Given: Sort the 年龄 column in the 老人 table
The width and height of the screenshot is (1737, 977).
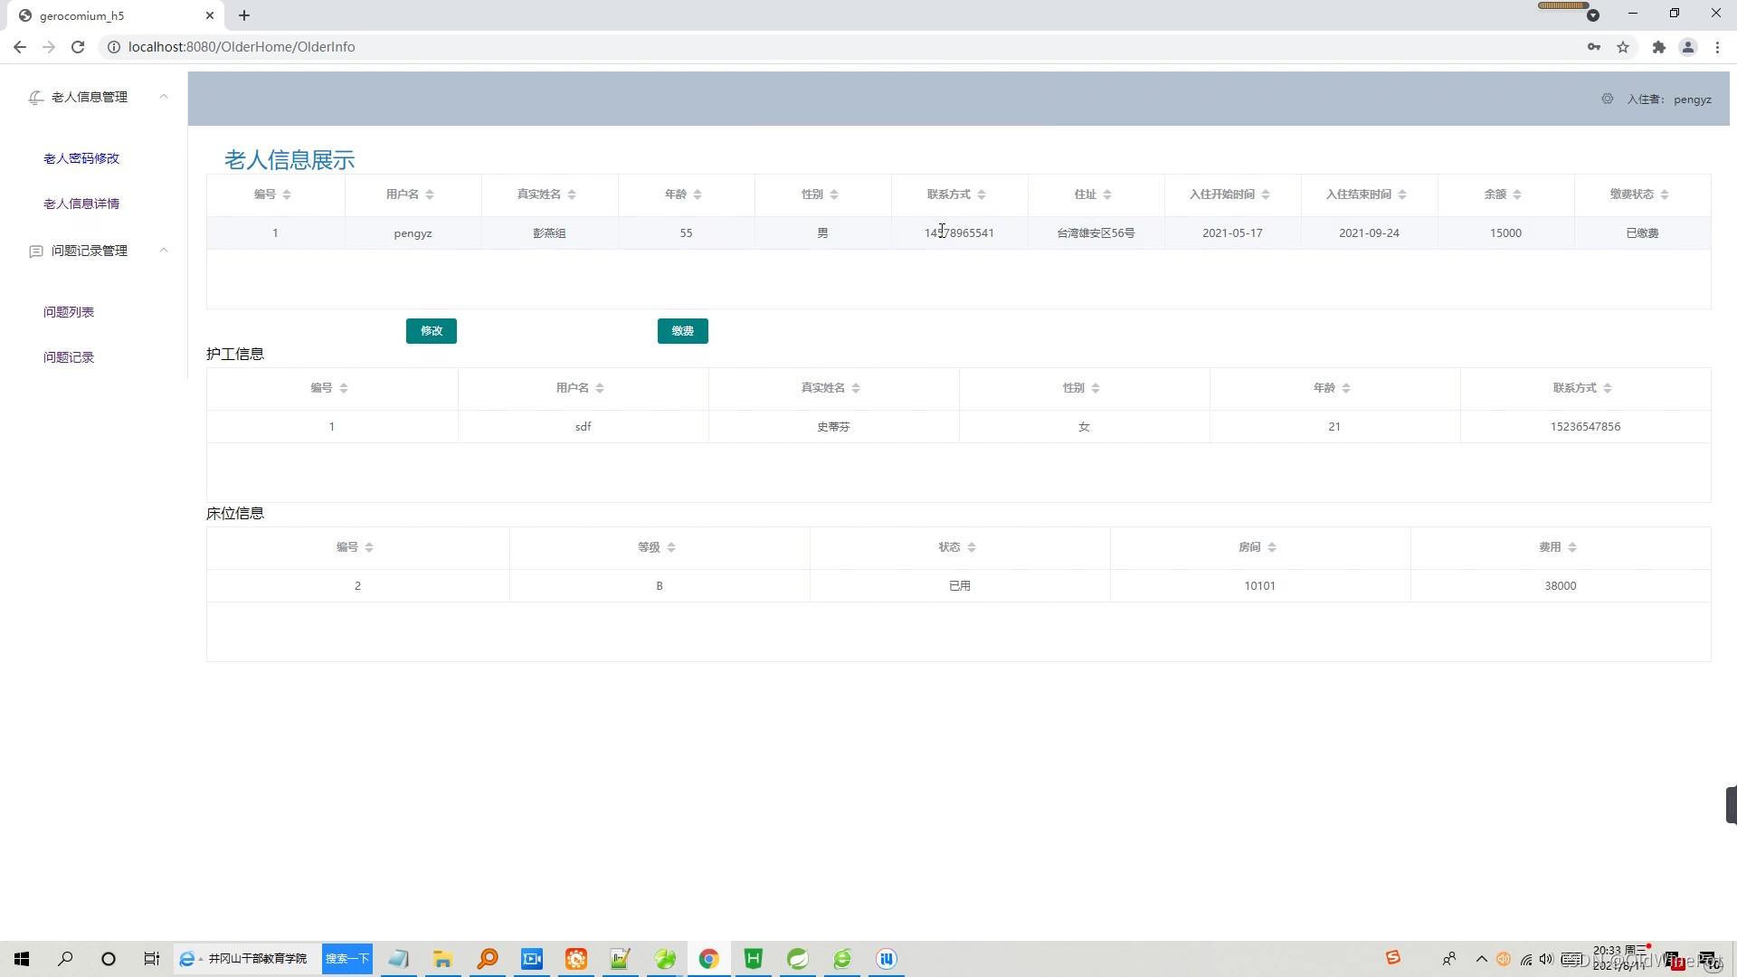Looking at the screenshot, I should point(698,194).
